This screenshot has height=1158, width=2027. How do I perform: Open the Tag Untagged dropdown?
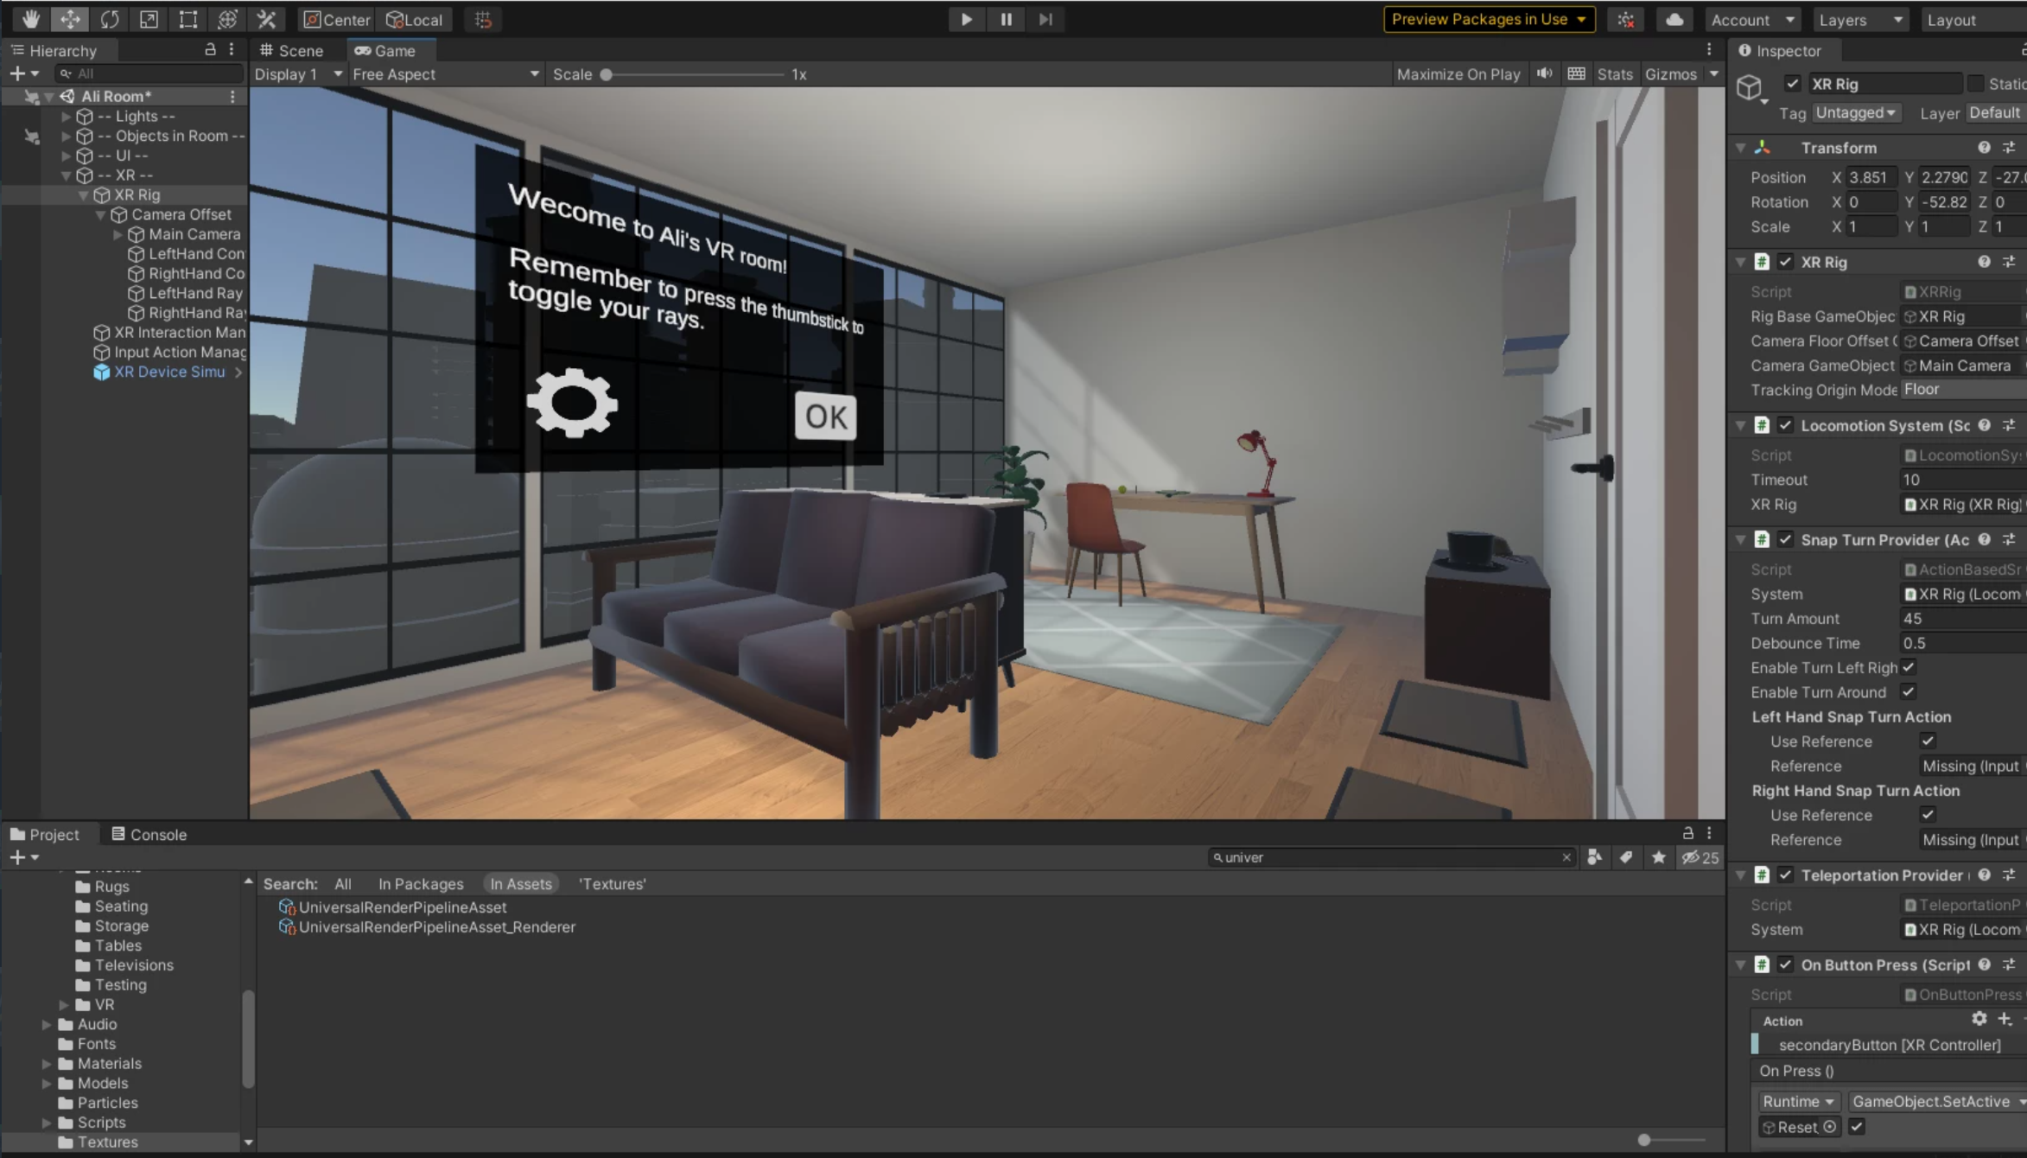pos(1855,113)
